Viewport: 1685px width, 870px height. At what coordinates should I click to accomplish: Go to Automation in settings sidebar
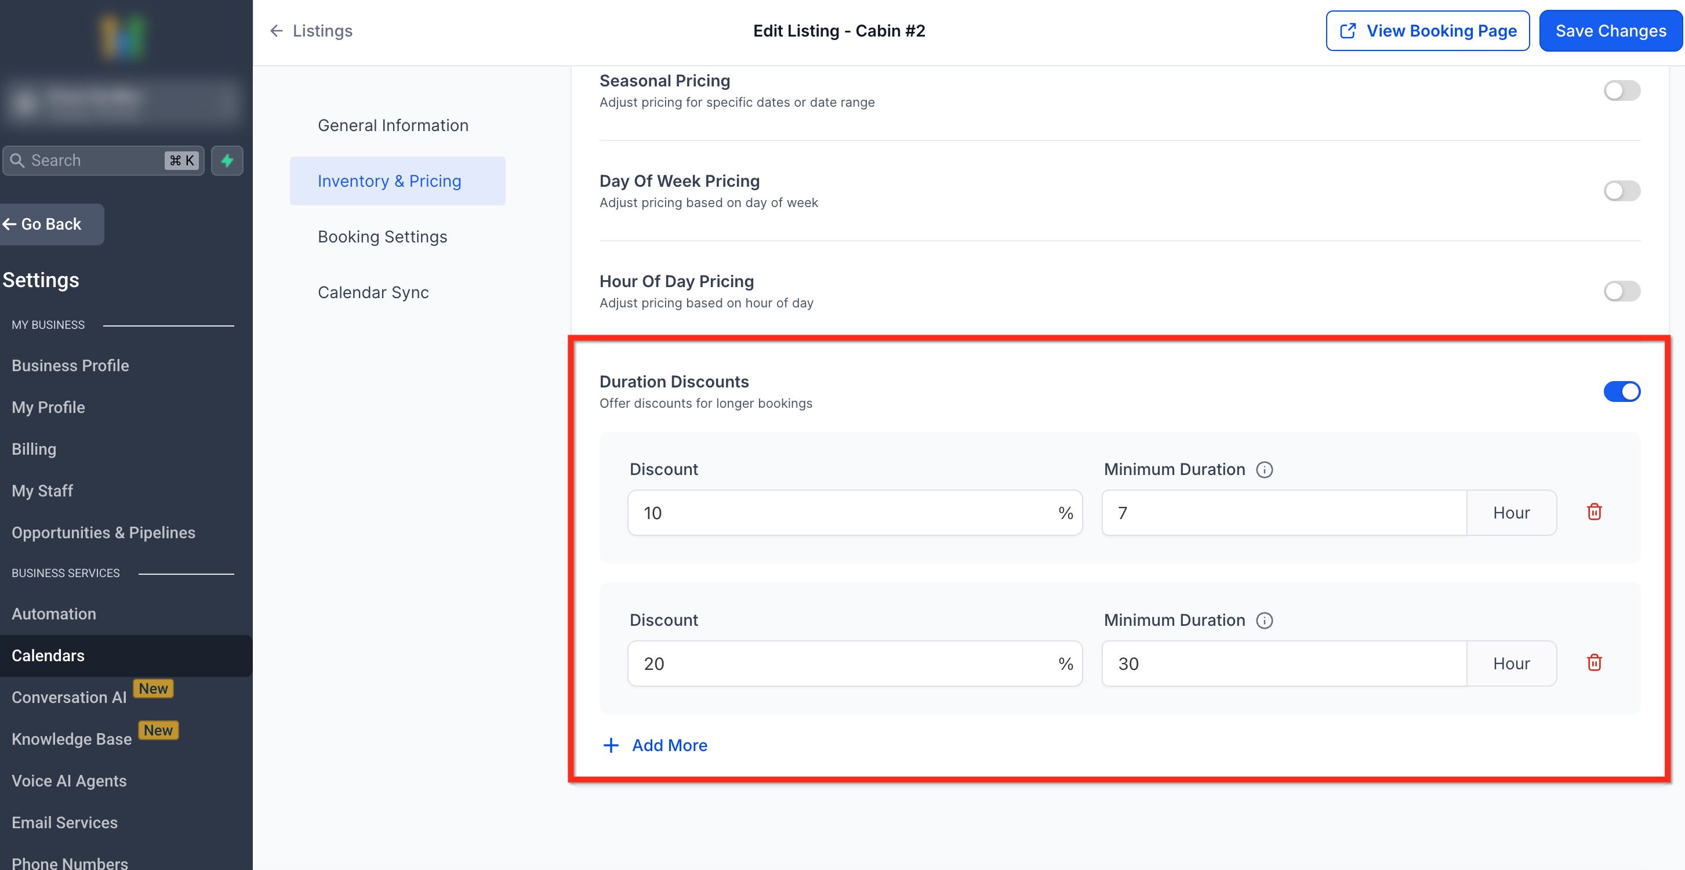(54, 614)
